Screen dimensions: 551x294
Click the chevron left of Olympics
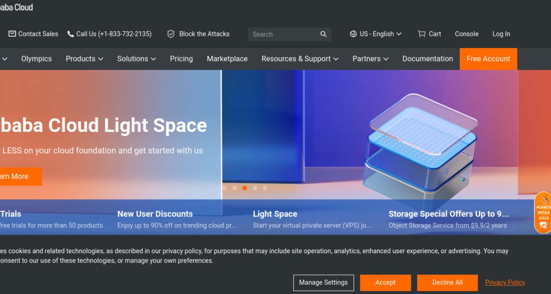click(4, 59)
